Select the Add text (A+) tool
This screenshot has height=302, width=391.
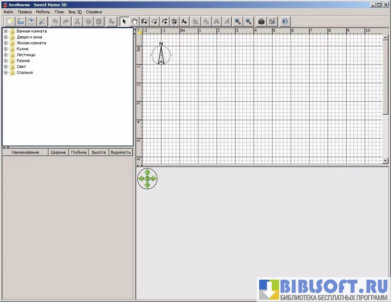tap(185, 21)
